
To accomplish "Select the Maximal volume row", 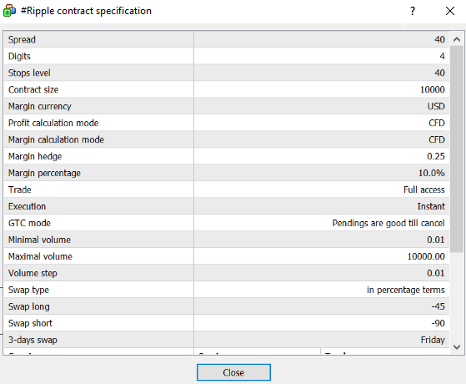I will tap(227, 256).
